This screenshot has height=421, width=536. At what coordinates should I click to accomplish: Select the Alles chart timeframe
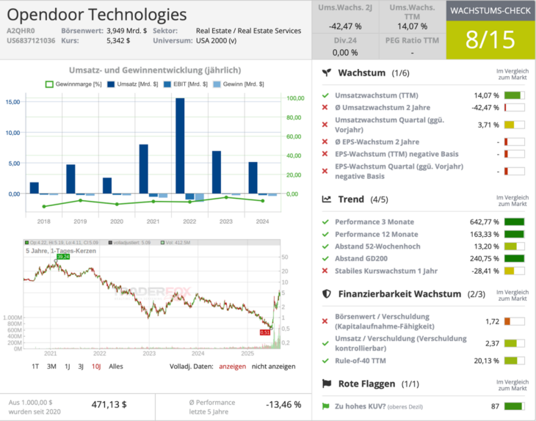tap(116, 367)
